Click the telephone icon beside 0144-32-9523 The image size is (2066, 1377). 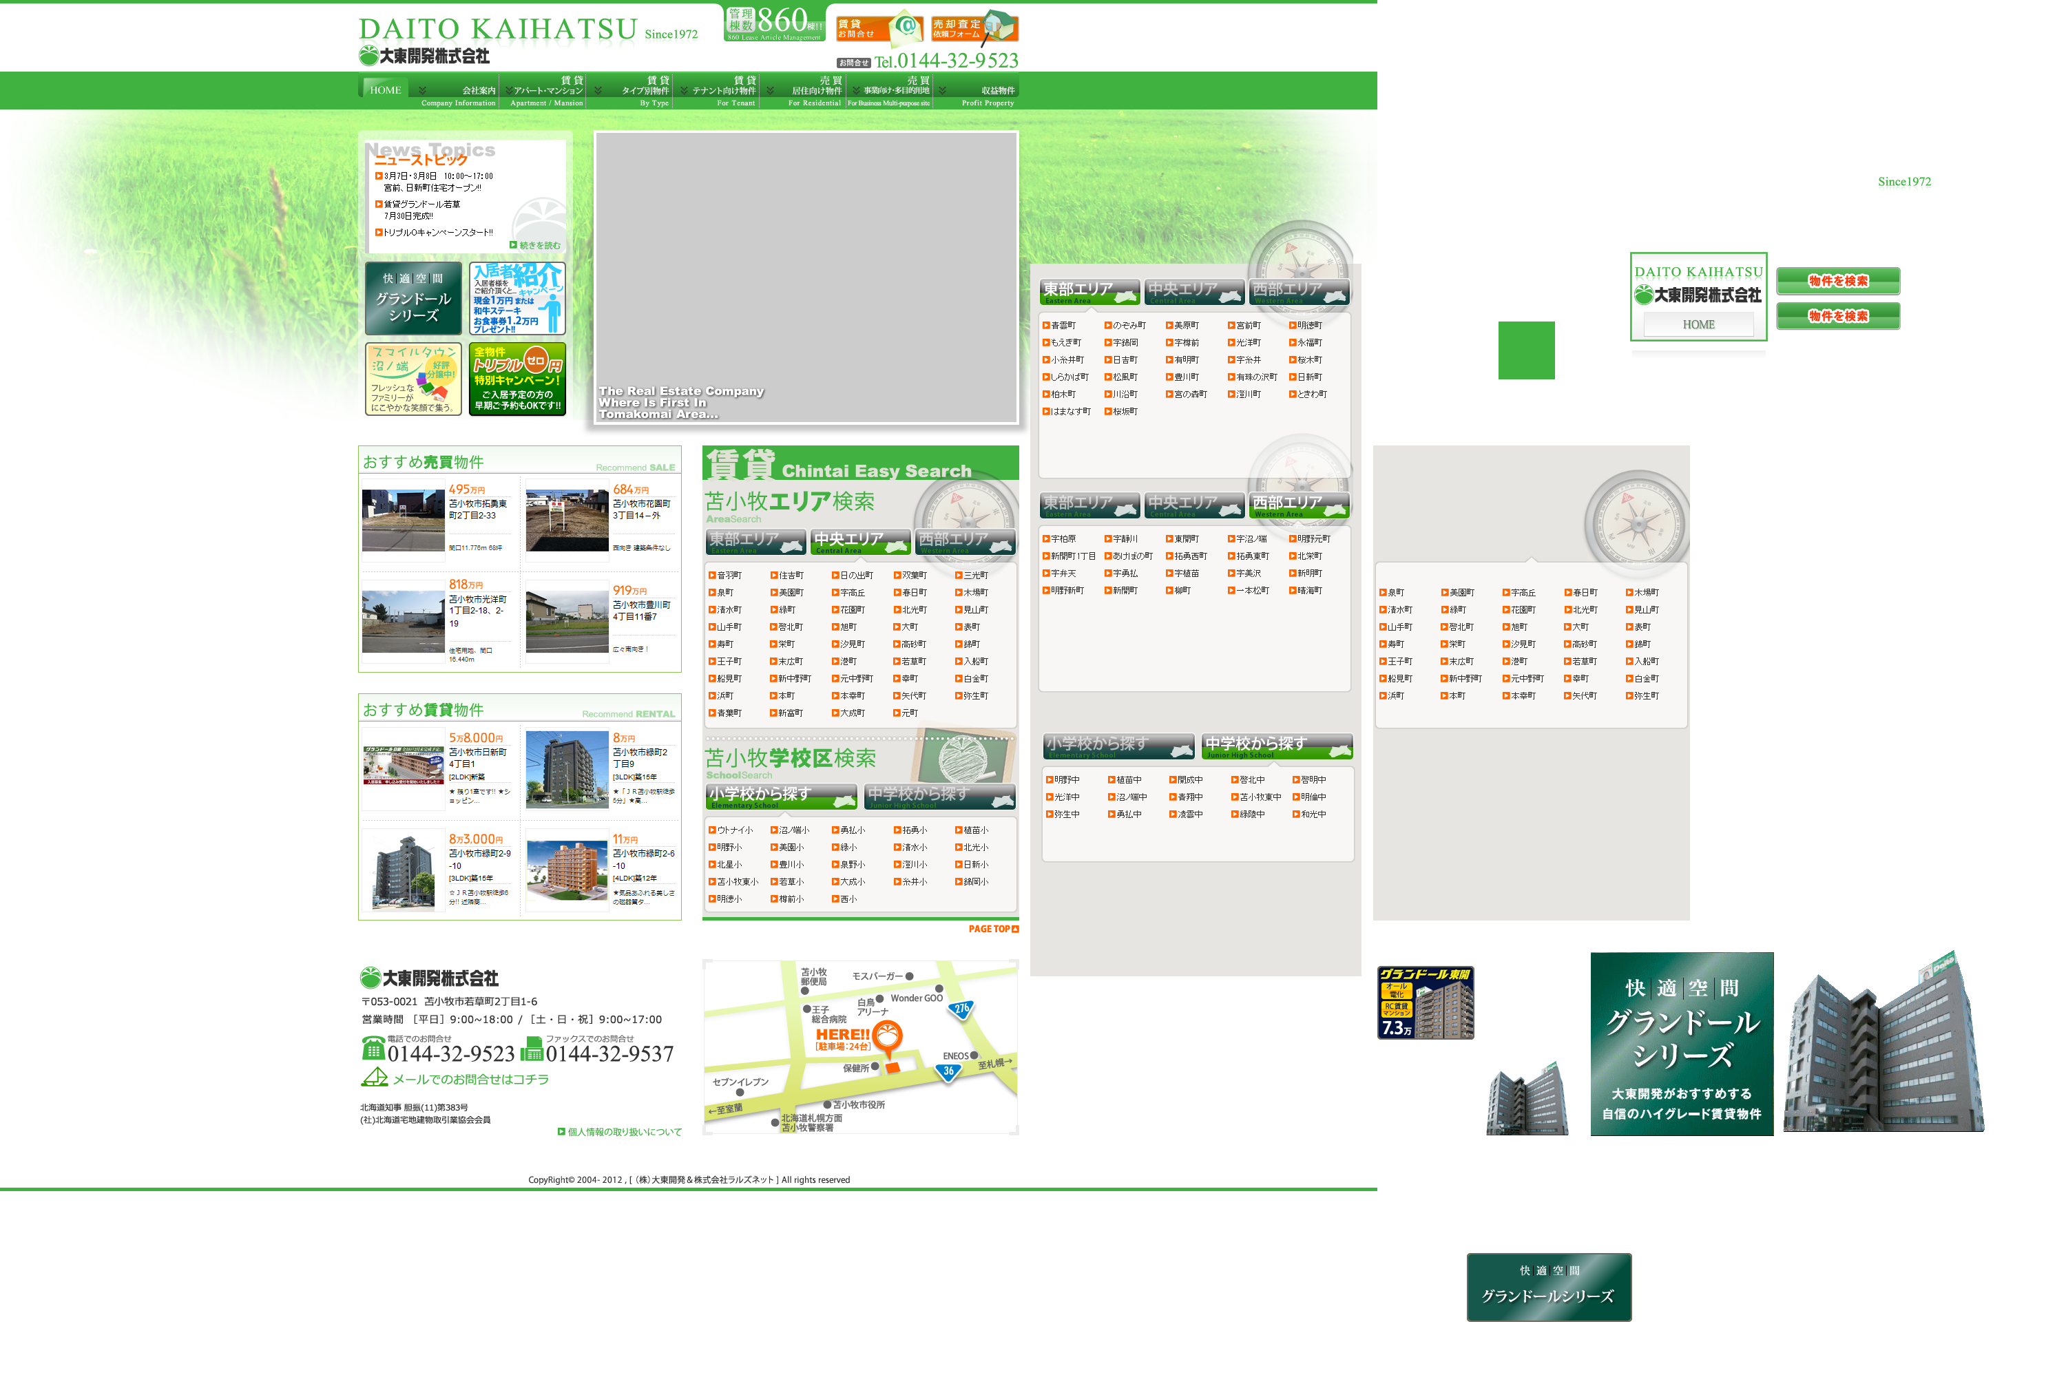(x=373, y=1049)
